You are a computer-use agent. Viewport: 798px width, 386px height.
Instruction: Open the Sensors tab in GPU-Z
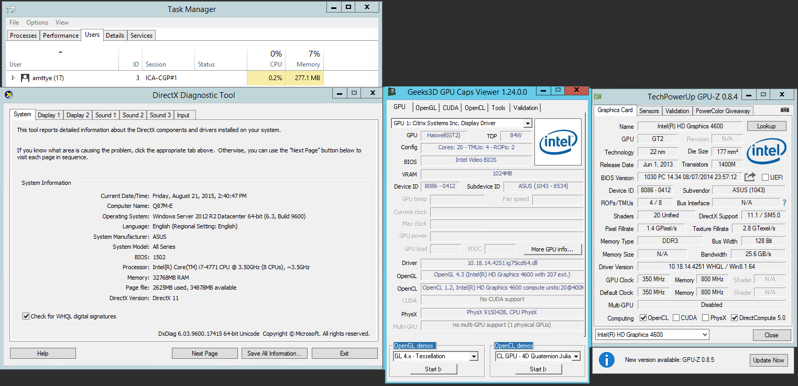[649, 111]
